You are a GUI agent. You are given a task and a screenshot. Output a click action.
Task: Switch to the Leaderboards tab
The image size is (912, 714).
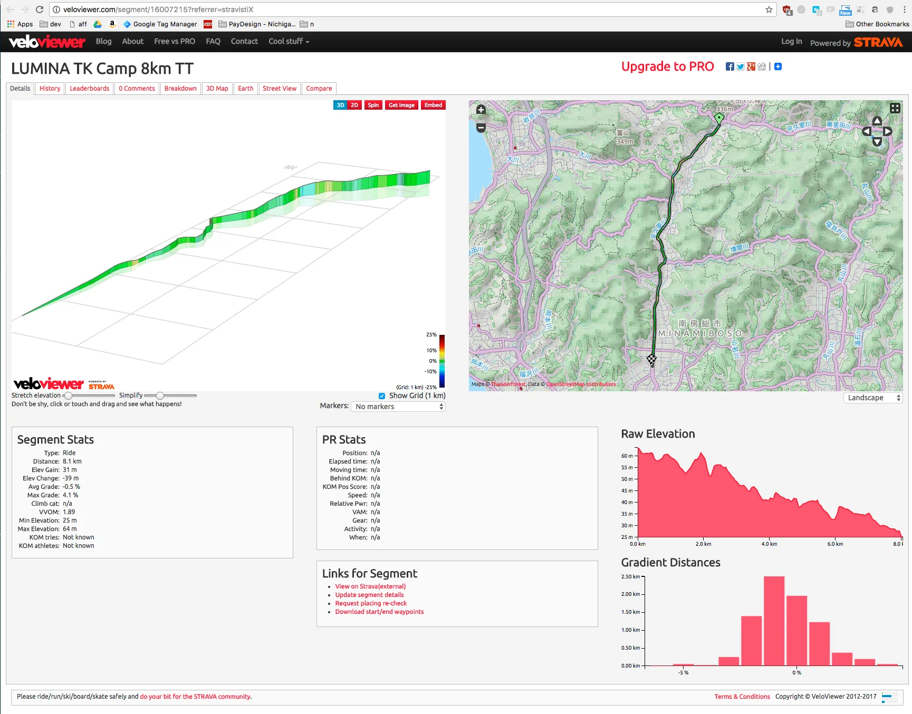click(90, 89)
